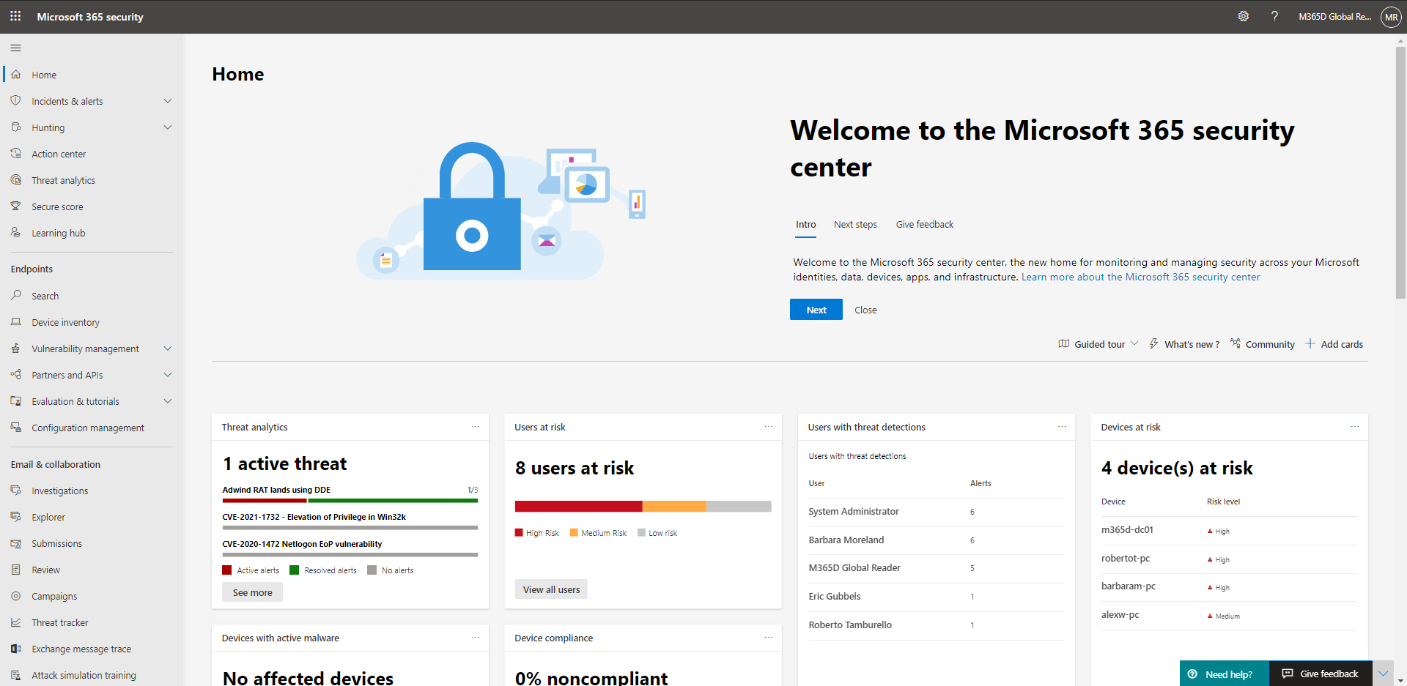Click the Next button in the welcome card
1407x686 pixels.
(x=816, y=309)
